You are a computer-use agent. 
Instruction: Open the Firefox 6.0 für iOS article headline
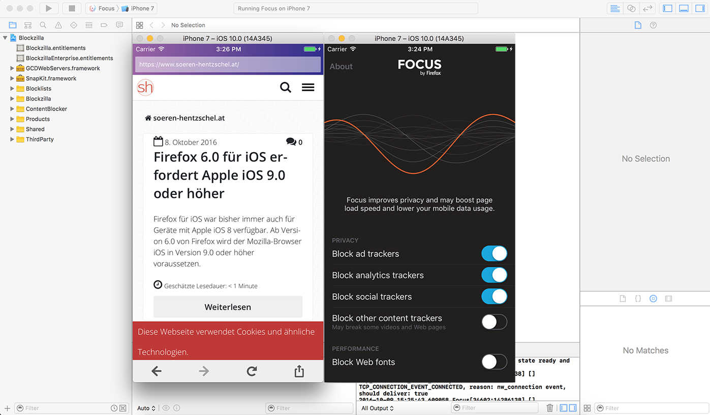pos(220,175)
